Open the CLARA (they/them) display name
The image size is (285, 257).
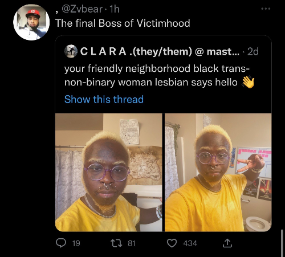pos(136,51)
